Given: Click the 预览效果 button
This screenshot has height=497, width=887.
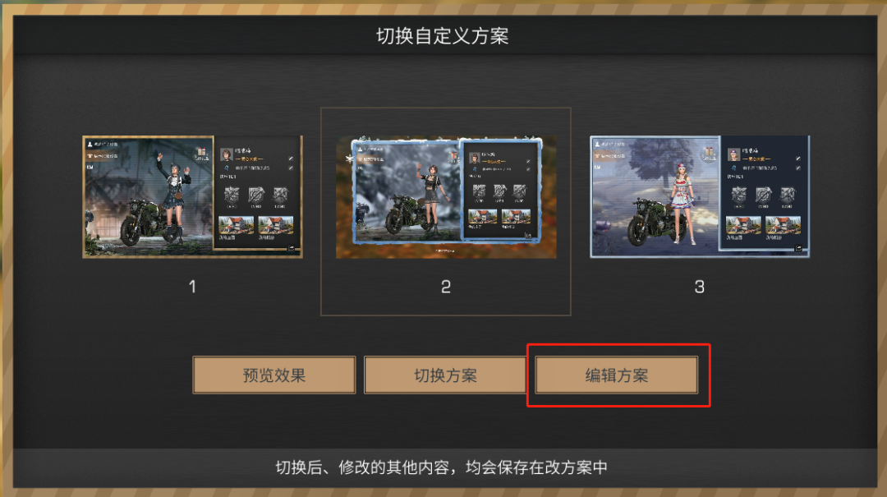Looking at the screenshot, I should pyautogui.click(x=273, y=375).
